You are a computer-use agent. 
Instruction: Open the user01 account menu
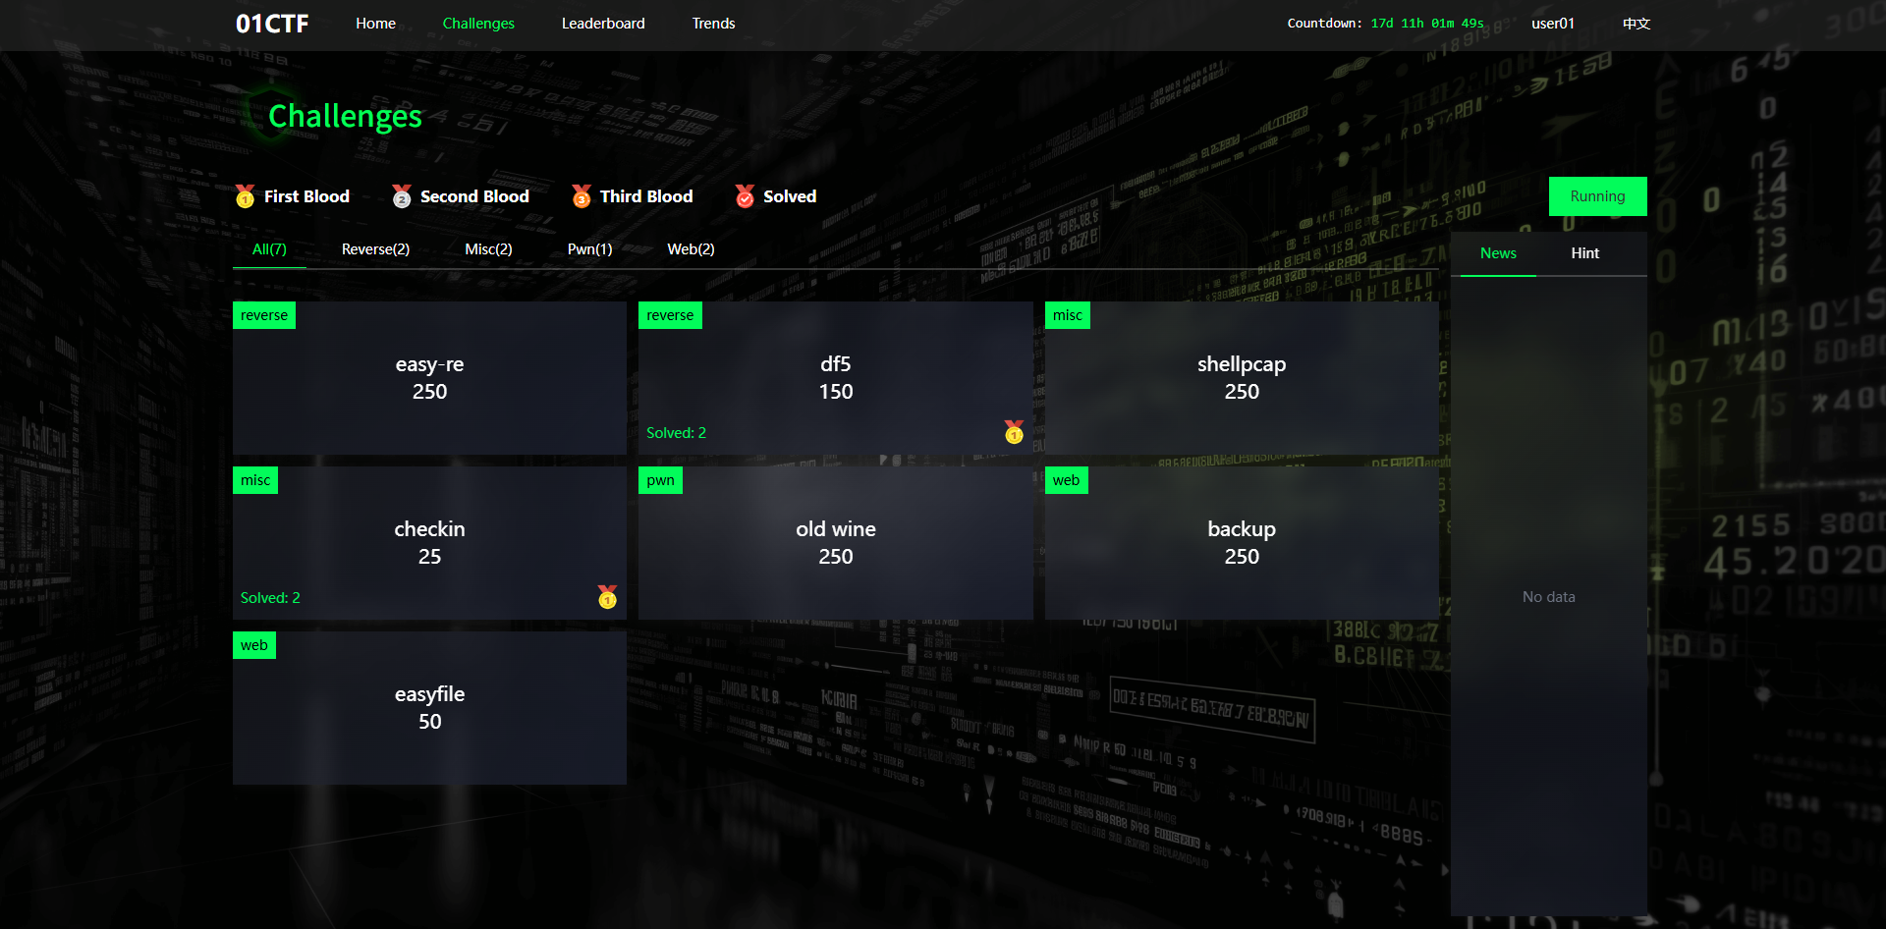click(x=1552, y=23)
